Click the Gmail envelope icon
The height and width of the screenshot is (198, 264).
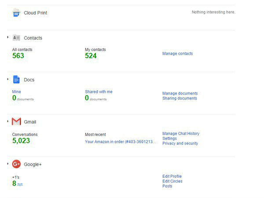pos(16,121)
